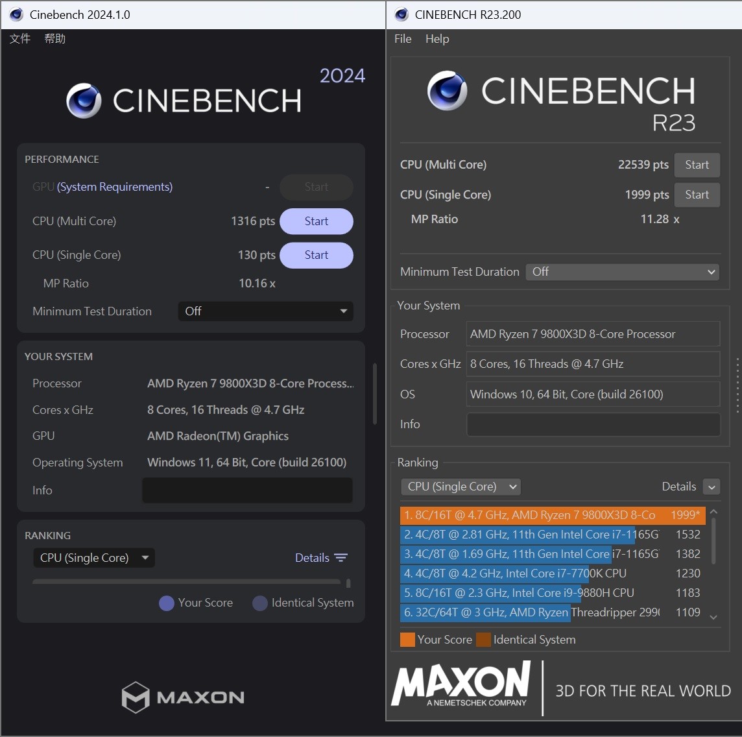The height and width of the screenshot is (737, 742).
Task: Open the R23 ranking CPU (Single Core) dropdown
Action: pos(461,487)
